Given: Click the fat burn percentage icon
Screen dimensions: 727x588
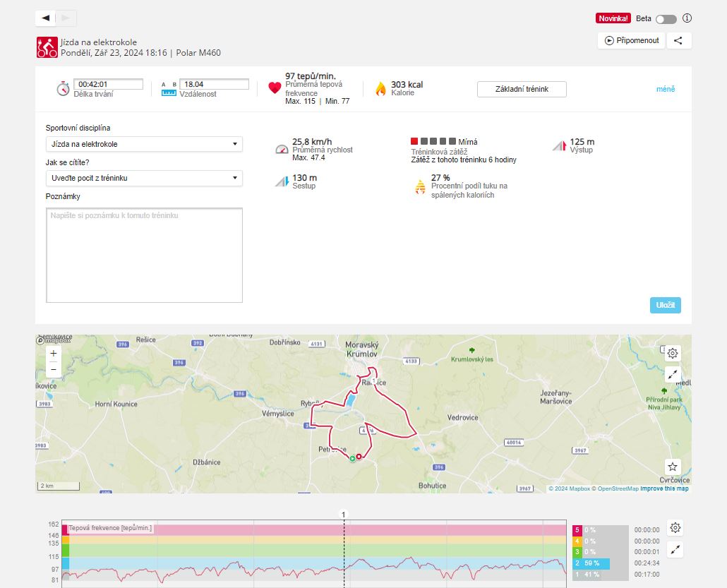Looking at the screenshot, I should click(x=420, y=186).
